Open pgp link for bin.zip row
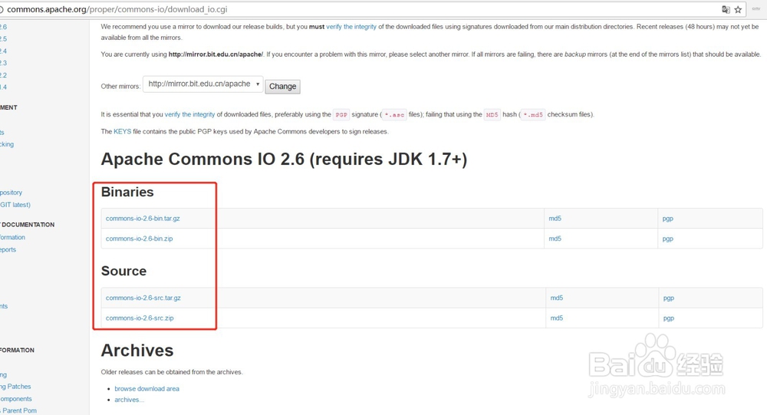 668,239
